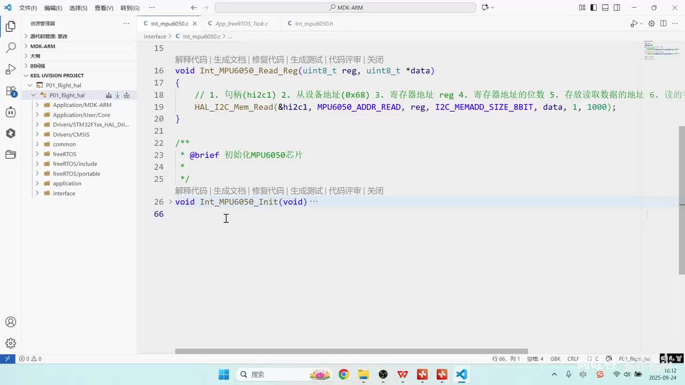The height and width of the screenshot is (385, 685).
Task: Click the rebuild icon on P01_flight_hal row
Action: click(x=127, y=95)
